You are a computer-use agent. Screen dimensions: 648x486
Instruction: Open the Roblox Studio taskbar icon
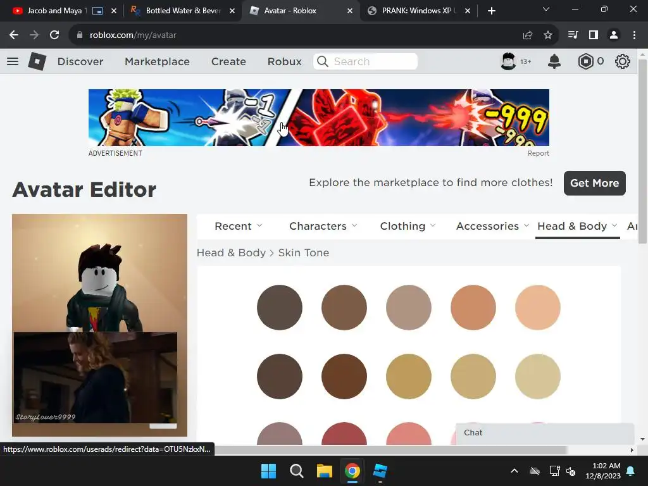tap(380, 471)
